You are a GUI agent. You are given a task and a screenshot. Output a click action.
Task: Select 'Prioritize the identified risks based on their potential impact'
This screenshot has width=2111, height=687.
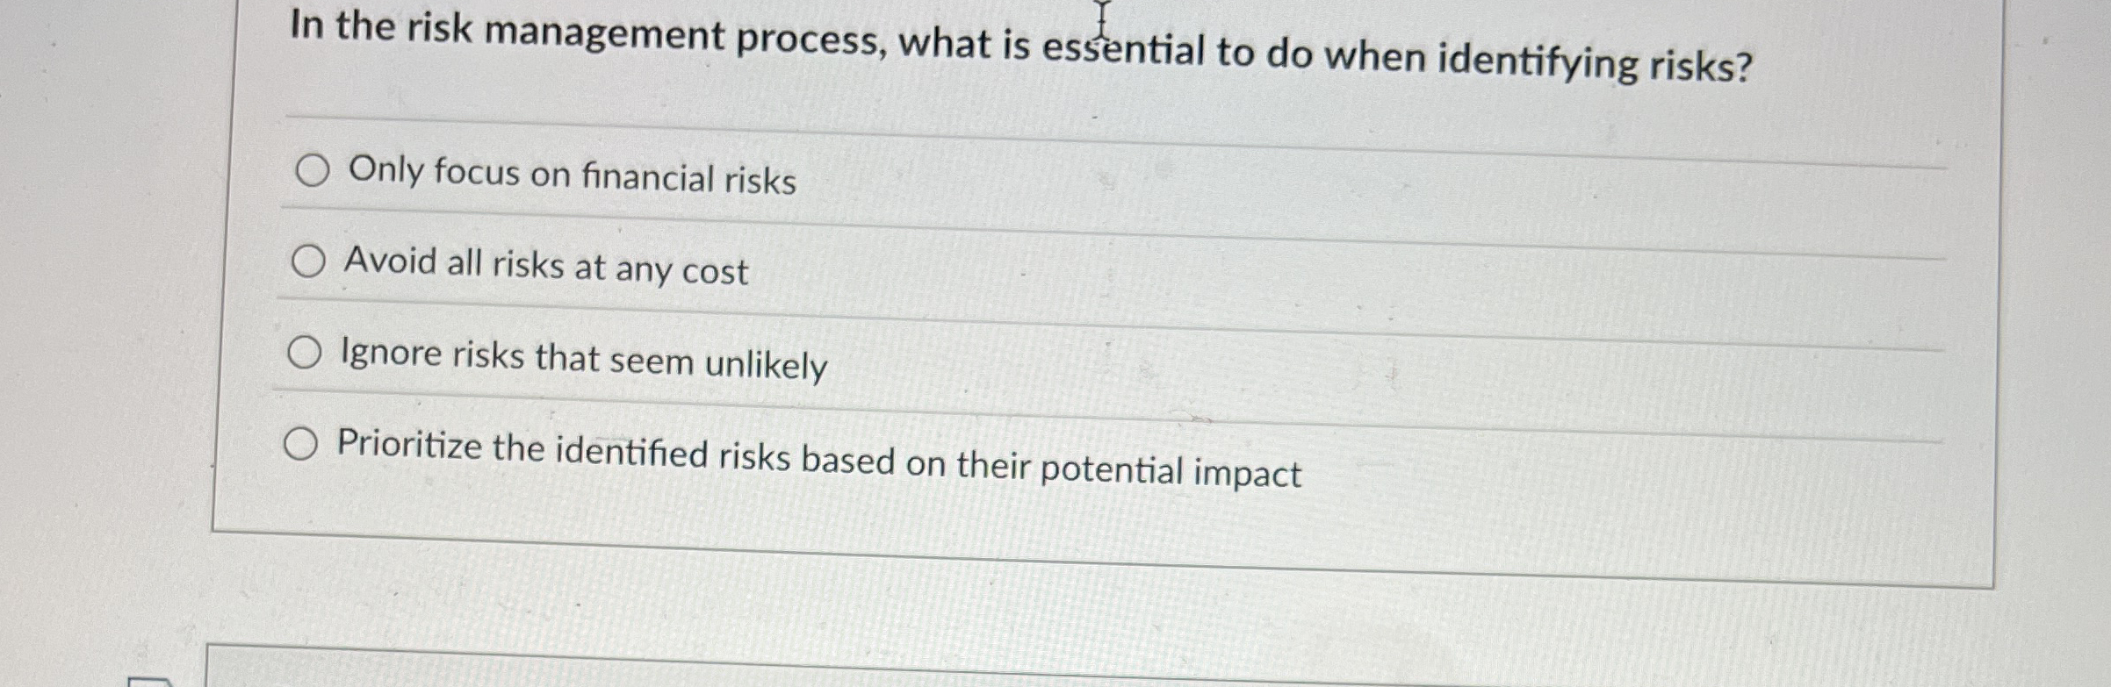pos(303,444)
